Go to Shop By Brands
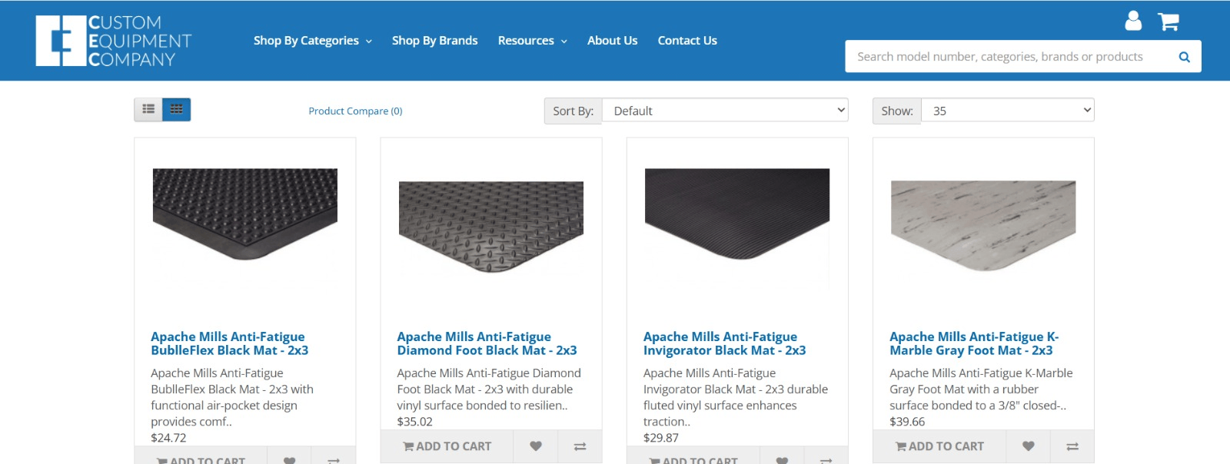The image size is (1230, 464). (434, 41)
